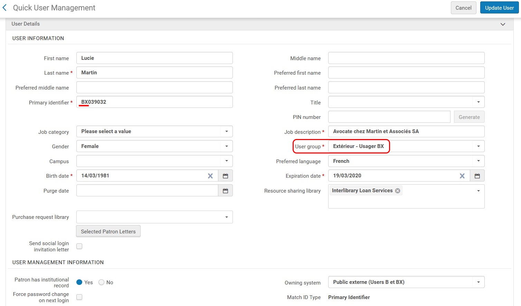This screenshot has height=306, width=521.
Task: Focus the Preferred last name field
Action: 406,87
